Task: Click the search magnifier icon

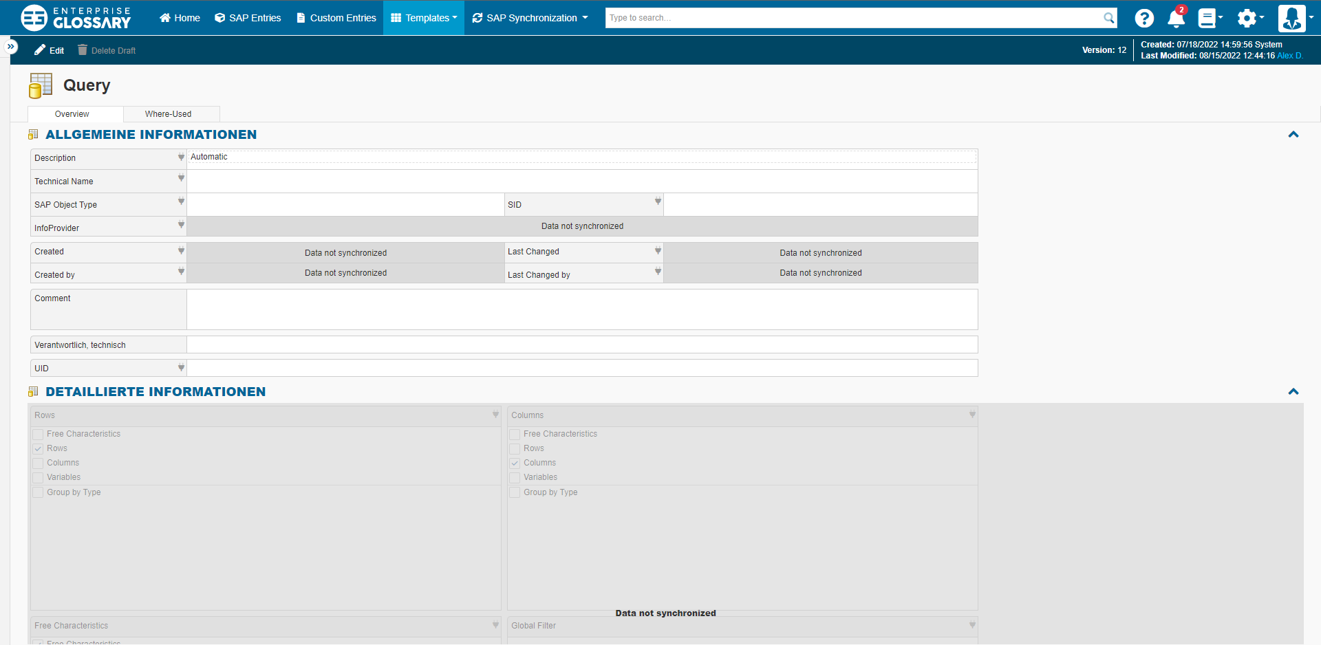Action: point(1108,18)
